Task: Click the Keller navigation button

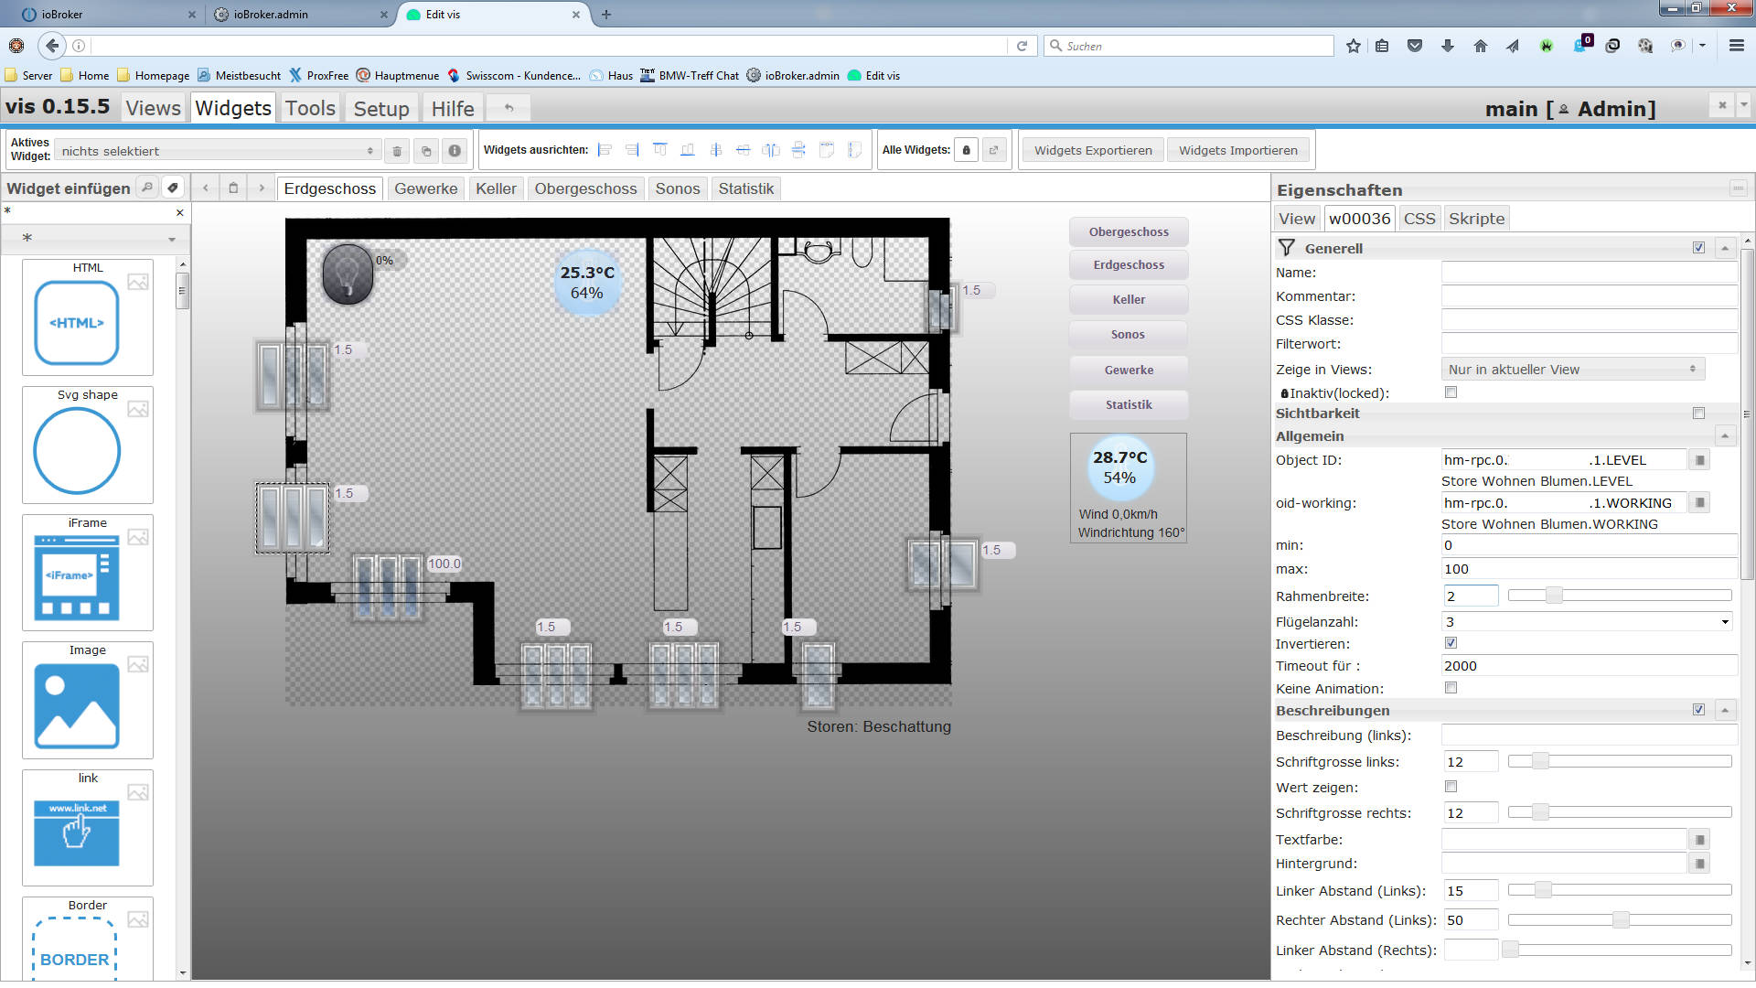Action: pos(1129,300)
